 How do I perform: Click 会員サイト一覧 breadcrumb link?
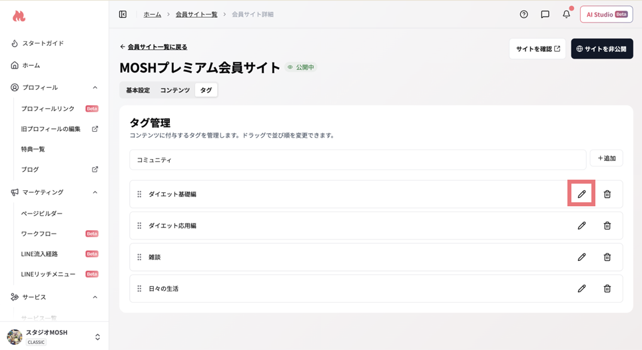(196, 15)
